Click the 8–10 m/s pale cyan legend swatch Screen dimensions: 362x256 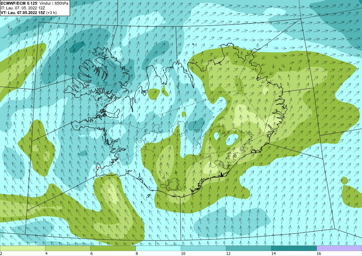pos(159,248)
